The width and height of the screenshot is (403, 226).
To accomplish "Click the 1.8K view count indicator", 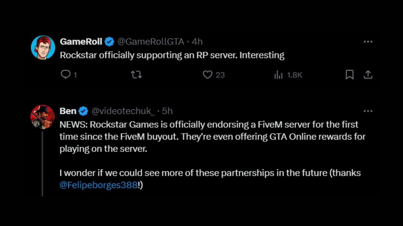I will pos(294,75).
